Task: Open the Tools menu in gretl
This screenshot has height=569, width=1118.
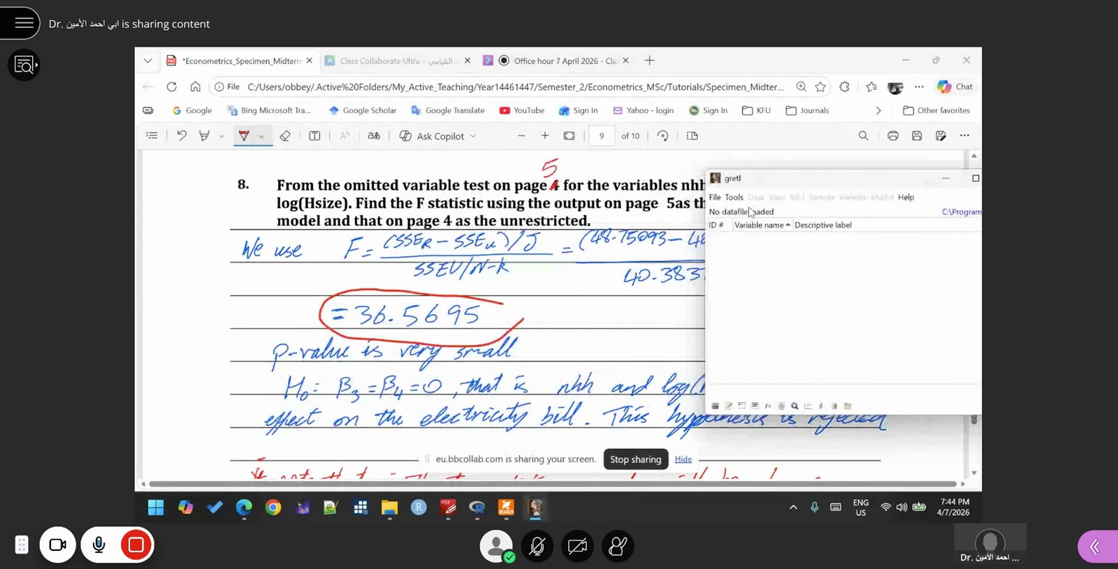Action: [734, 198]
